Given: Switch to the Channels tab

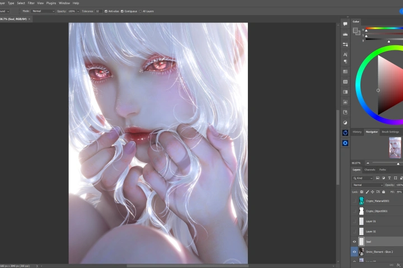Looking at the screenshot, I should coord(370,170).
